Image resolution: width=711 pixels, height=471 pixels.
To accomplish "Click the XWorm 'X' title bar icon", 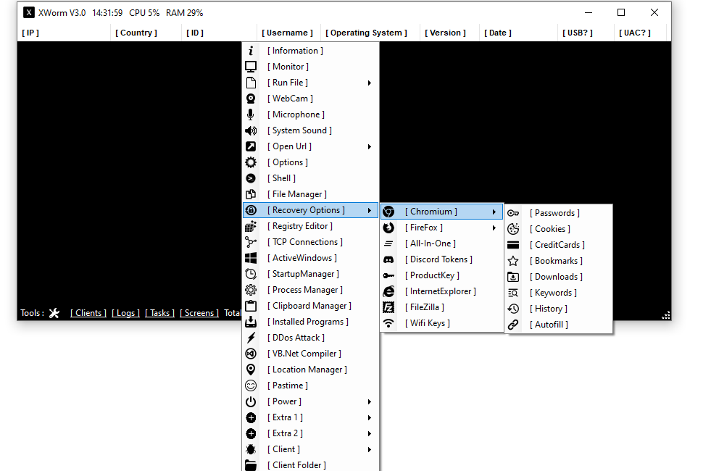I will tap(28, 13).
